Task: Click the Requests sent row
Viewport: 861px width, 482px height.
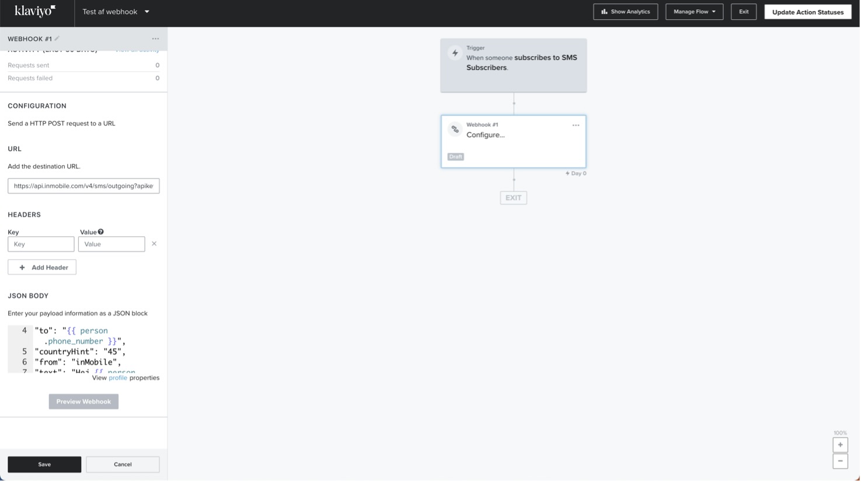Action: pyautogui.click(x=83, y=65)
